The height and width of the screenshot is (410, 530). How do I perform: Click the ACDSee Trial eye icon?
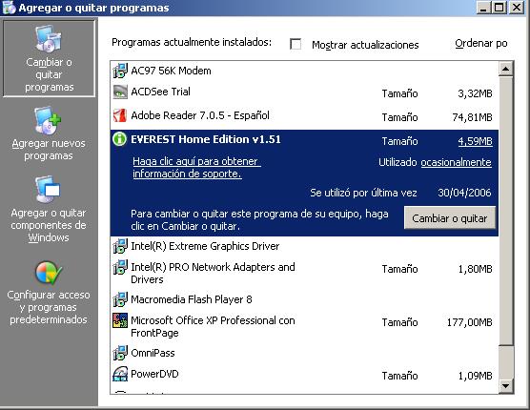point(120,92)
